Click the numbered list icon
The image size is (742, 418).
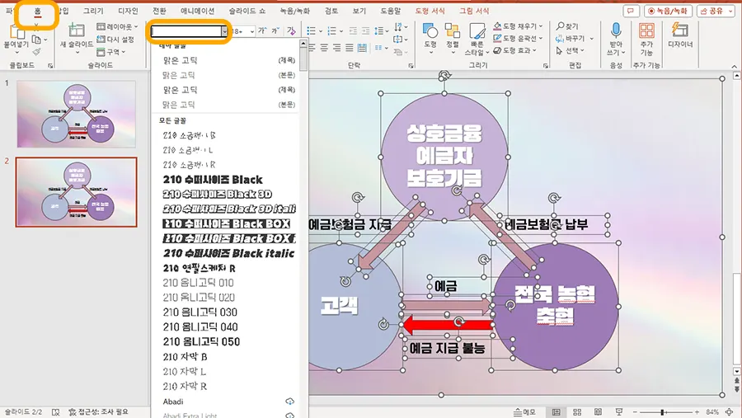tap(331, 31)
